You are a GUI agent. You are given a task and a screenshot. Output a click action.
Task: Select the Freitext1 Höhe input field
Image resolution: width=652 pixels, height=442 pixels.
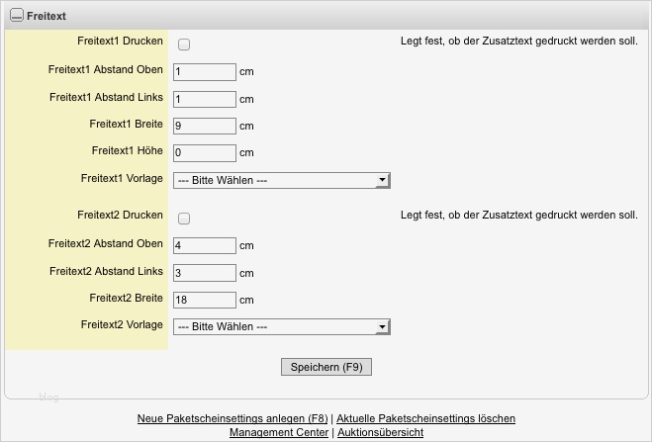(205, 152)
